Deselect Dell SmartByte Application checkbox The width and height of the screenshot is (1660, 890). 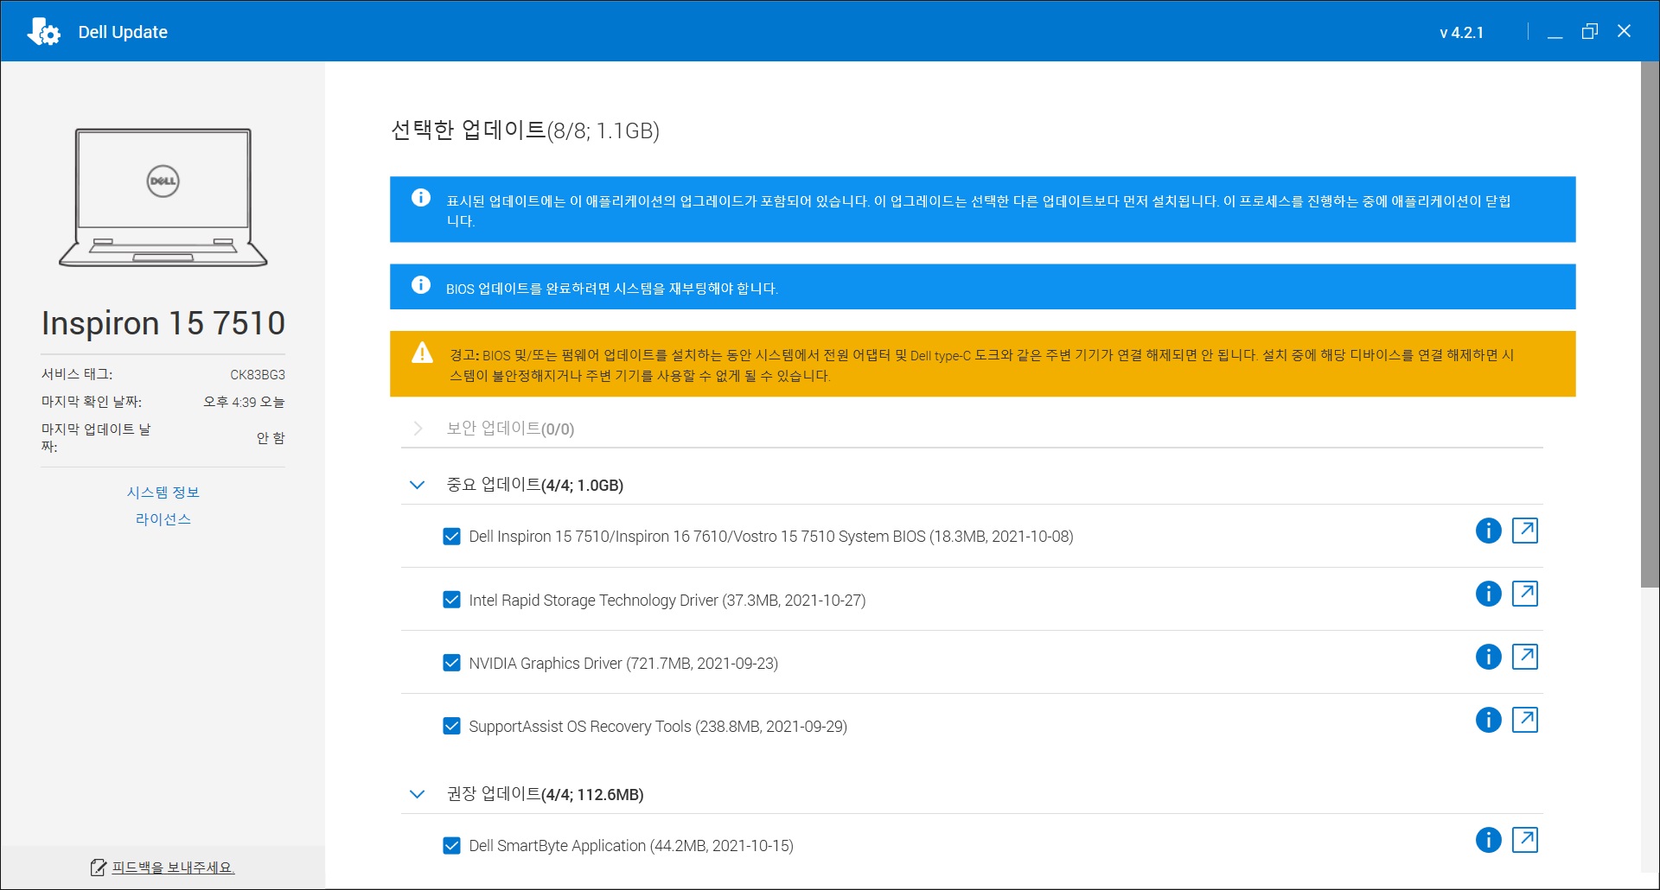click(451, 846)
